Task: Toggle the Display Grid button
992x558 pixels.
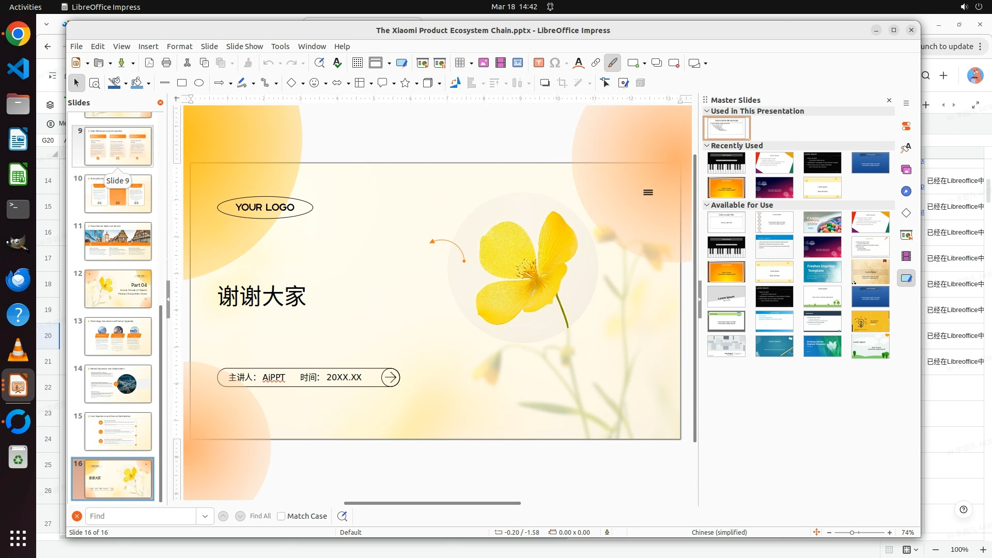Action: coord(357,63)
